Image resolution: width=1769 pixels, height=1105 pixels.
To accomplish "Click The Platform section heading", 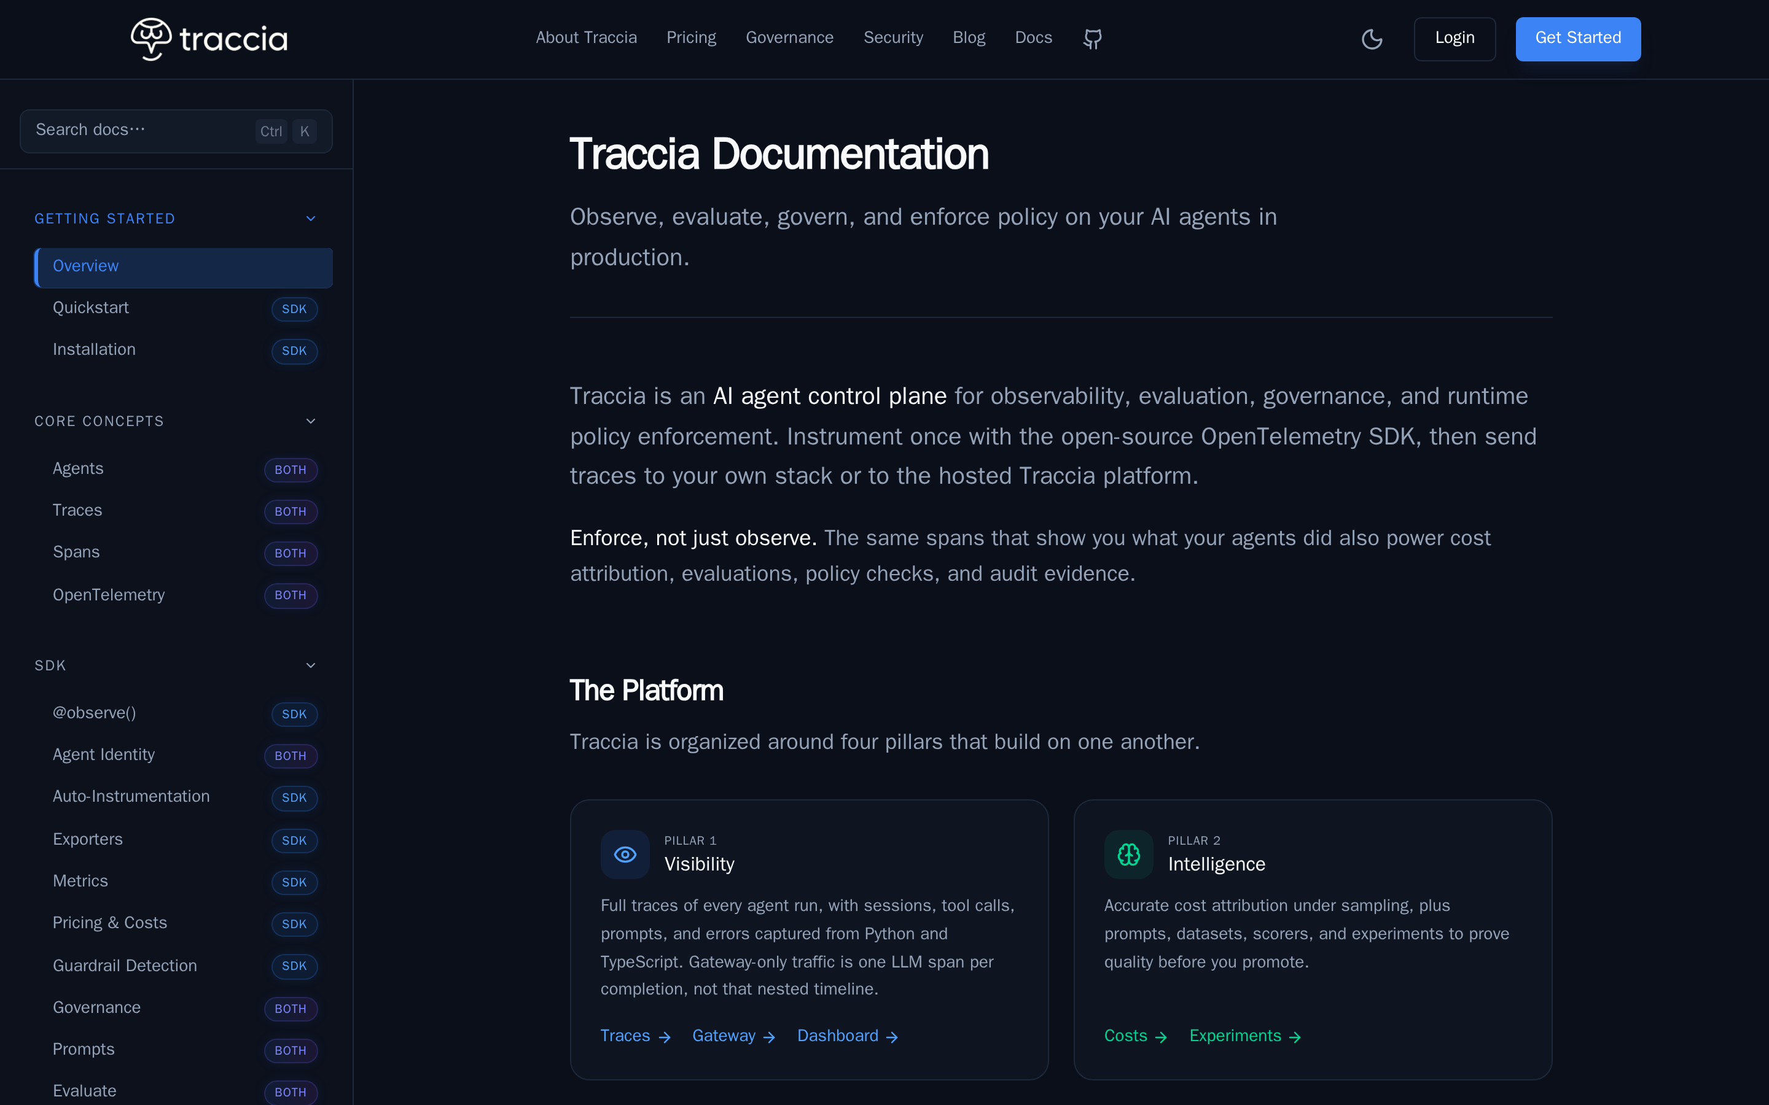I will pyautogui.click(x=646, y=691).
